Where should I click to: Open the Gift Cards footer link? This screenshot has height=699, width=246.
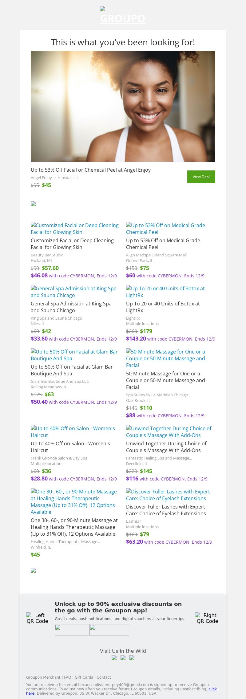[x=84, y=677]
